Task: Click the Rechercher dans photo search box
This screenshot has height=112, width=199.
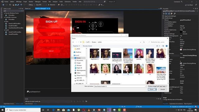Action: click(x=157, y=42)
